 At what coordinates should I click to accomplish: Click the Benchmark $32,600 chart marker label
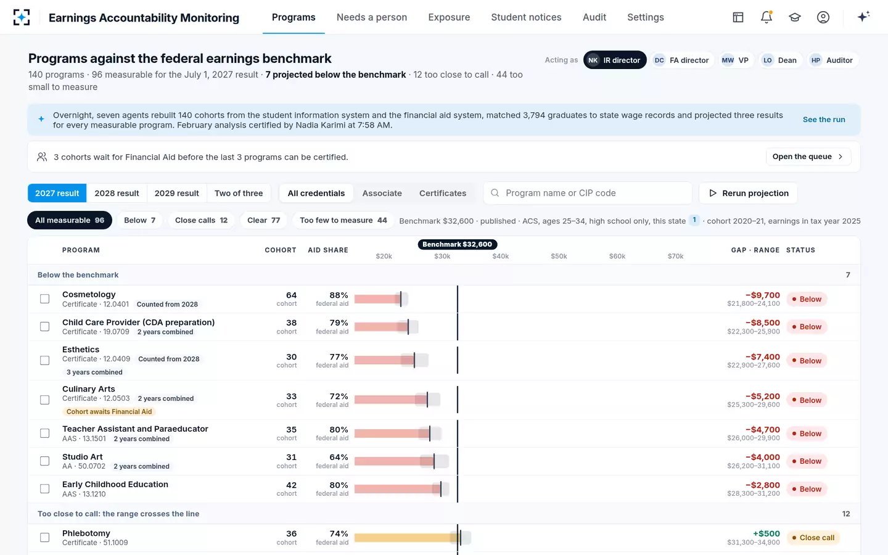pyautogui.click(x=458, y=244)
